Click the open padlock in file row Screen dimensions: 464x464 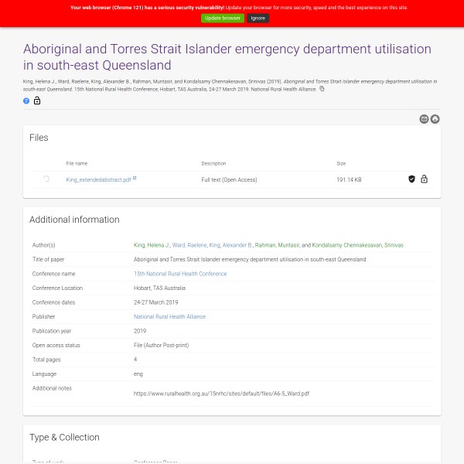(x=424, y=179)
